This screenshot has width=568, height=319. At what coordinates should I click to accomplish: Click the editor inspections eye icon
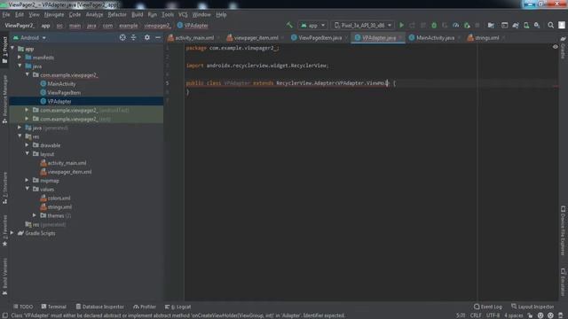pyautogui.click(x=555, y=47)
